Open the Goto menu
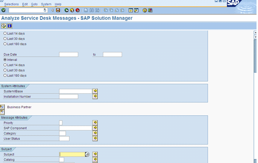258x163 pixels. [34, 4]
